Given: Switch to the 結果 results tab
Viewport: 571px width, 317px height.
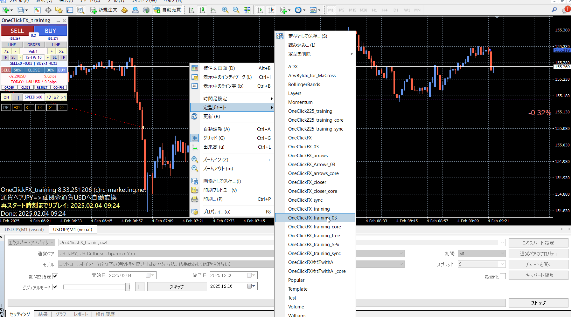Looking at the screenshot, I should (x=43, y=314).
